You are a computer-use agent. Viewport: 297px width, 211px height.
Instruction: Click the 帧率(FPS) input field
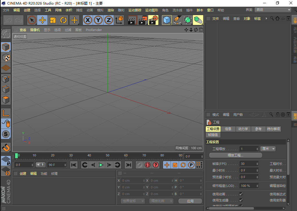click(248, 164)
